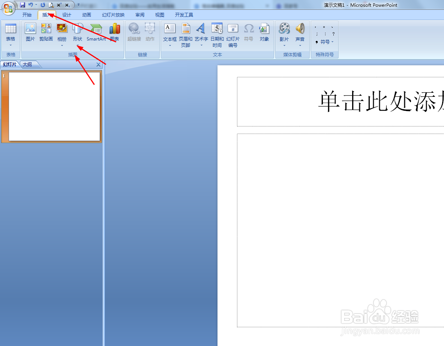
Task: Insert a SmartArt graphic
Action: coord(96,32)
